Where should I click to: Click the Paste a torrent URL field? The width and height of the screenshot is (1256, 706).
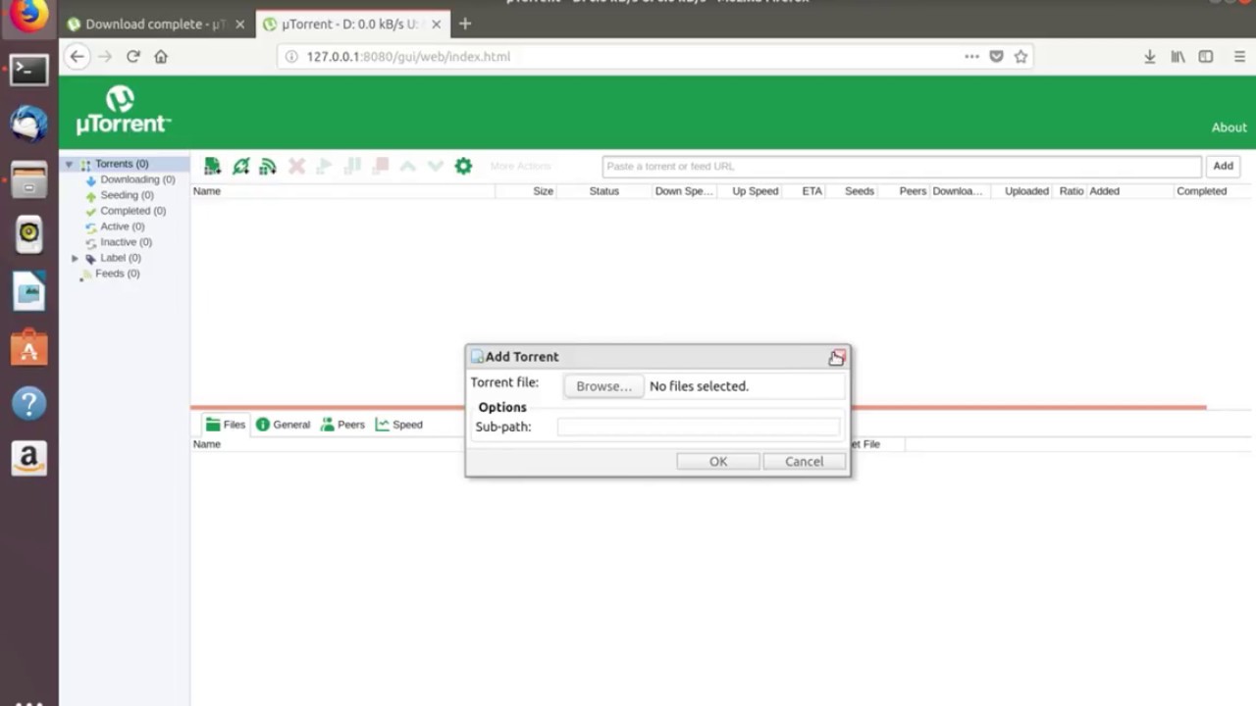(901, 167)
